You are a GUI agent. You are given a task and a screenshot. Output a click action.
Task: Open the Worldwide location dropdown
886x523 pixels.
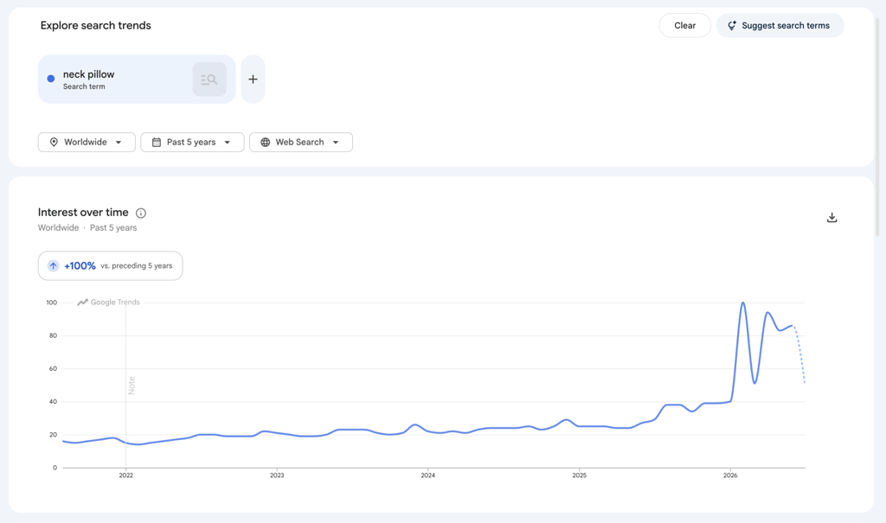[87, 143]
